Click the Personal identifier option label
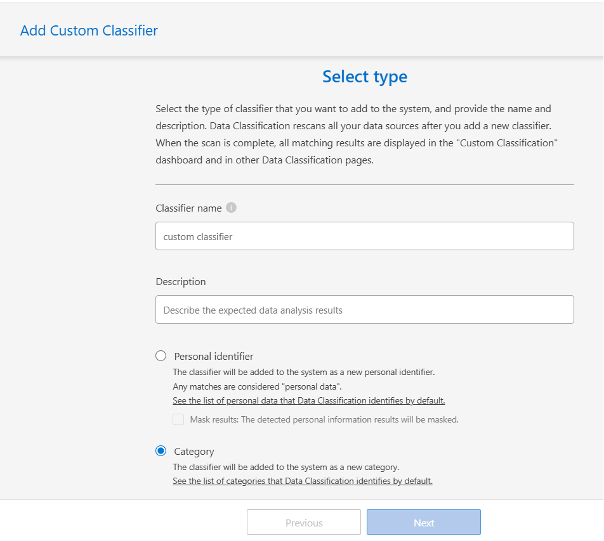Image resolution: width=604 pixels, height=541 pixels. 213,356
